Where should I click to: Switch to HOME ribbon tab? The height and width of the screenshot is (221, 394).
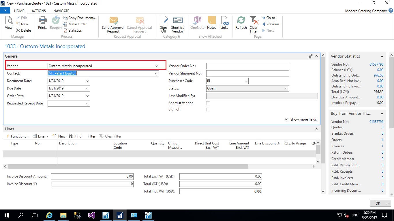(19, 11)
